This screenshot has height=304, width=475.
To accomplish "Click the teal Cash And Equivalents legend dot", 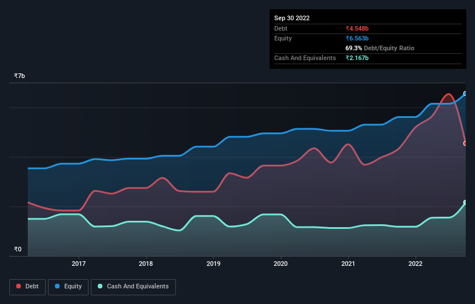I will pos(100,286).
